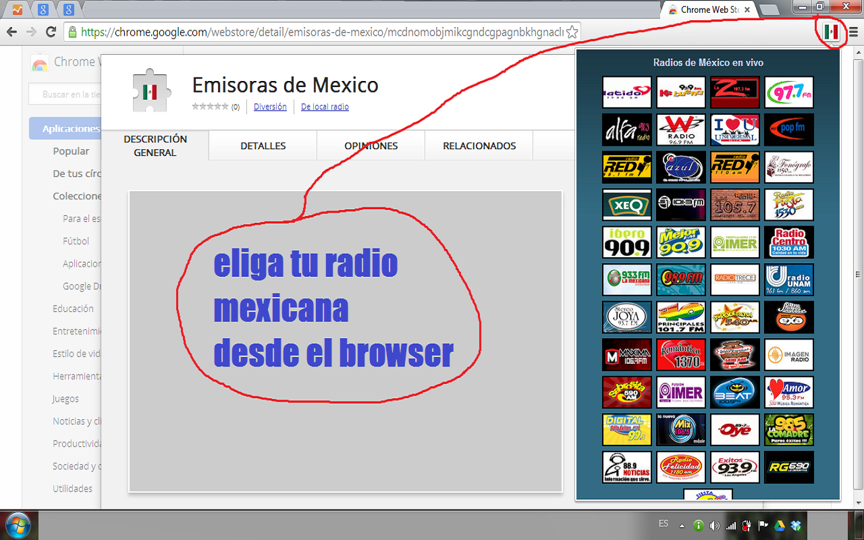This screenshot has height=540, width=864.
Task: Play Ke Buena 92.9 FM station
Action: pos(681,92)
